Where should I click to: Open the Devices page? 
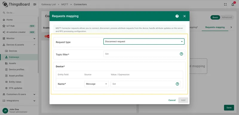[19, 51]
